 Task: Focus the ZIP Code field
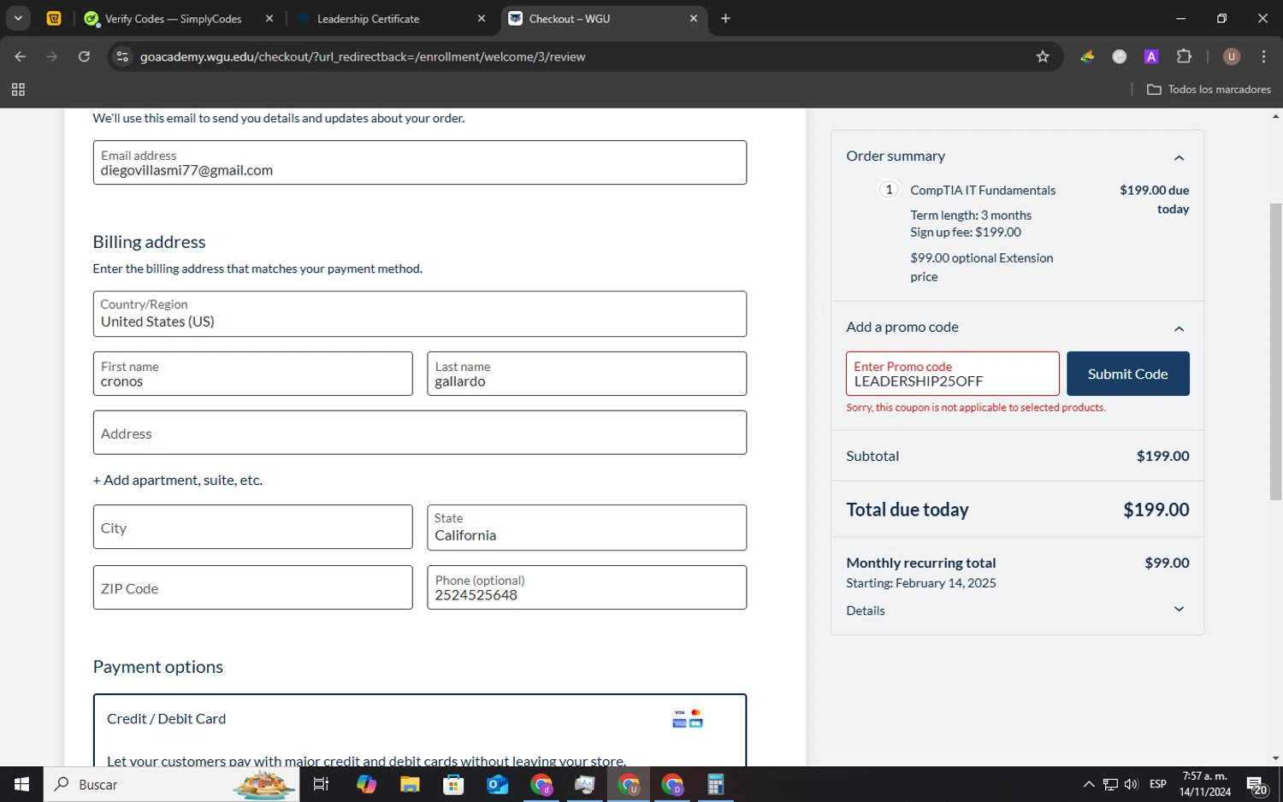[x=252, y=587]
